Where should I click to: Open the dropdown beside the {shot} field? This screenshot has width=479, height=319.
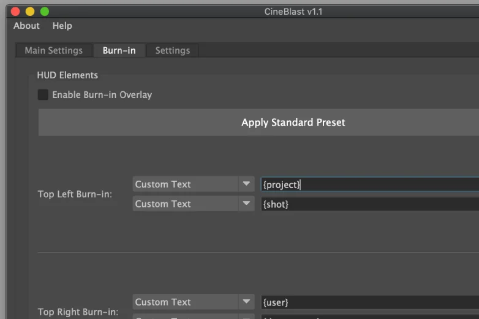tap(193, 204)
